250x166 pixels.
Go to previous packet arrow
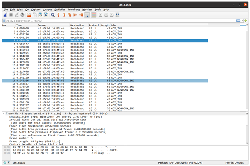59,15
